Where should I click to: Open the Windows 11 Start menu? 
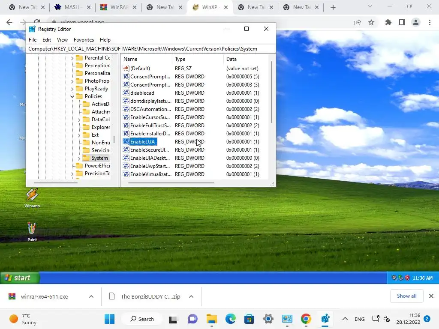(109, 319)
